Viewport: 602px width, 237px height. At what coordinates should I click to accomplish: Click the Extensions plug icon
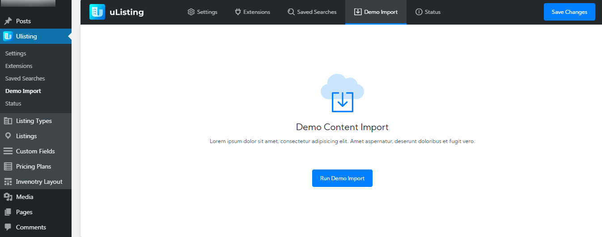[x=238, y=12]
